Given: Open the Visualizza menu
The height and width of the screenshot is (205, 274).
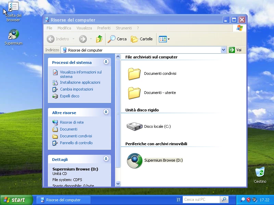Looking at the screenshot, I should point(84,28).
